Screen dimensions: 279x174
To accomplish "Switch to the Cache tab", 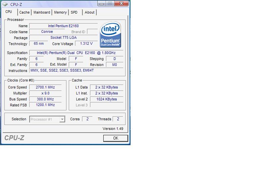I will coord(24,12).
